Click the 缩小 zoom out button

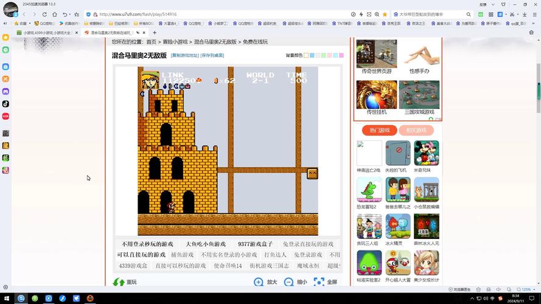pyautogui.click(x=295, y=282)
